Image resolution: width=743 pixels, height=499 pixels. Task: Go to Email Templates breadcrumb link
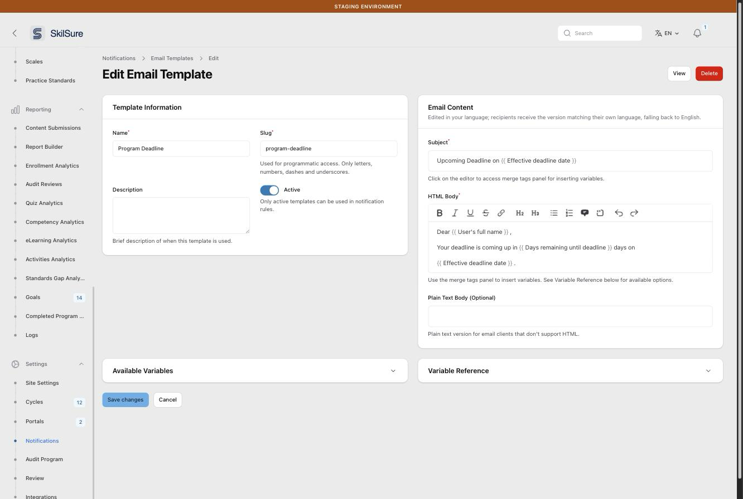(172, 58)
